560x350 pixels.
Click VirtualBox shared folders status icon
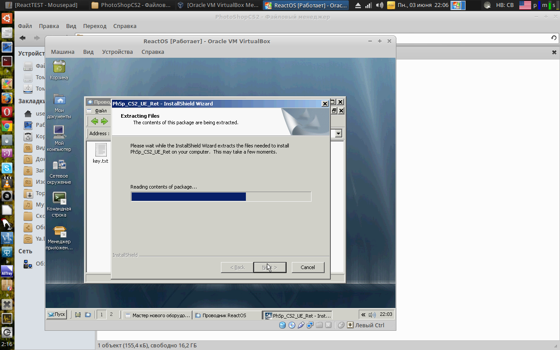tap(319, 325)
